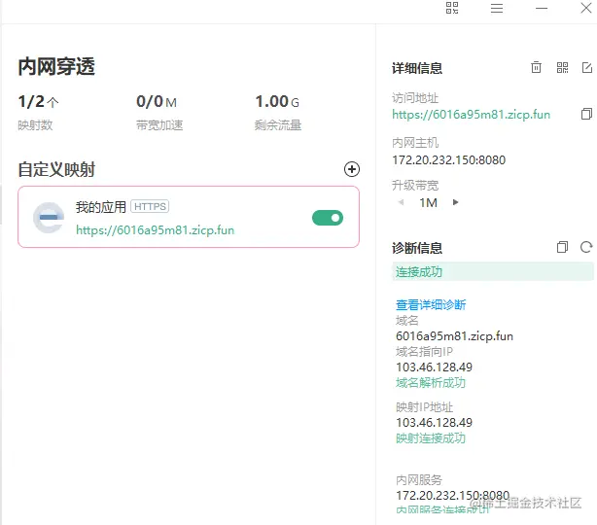Click internal host 172.20.232.150:8080 under 内网主机
This screenshot has width=597, height=525.
point(449,159)
